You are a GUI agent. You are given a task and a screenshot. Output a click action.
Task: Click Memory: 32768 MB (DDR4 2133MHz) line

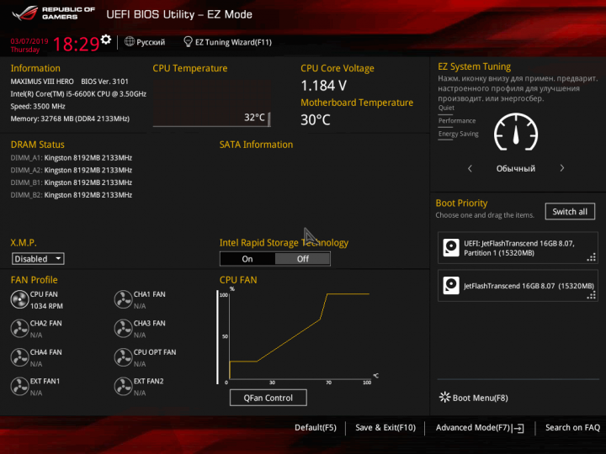[70, 119]
